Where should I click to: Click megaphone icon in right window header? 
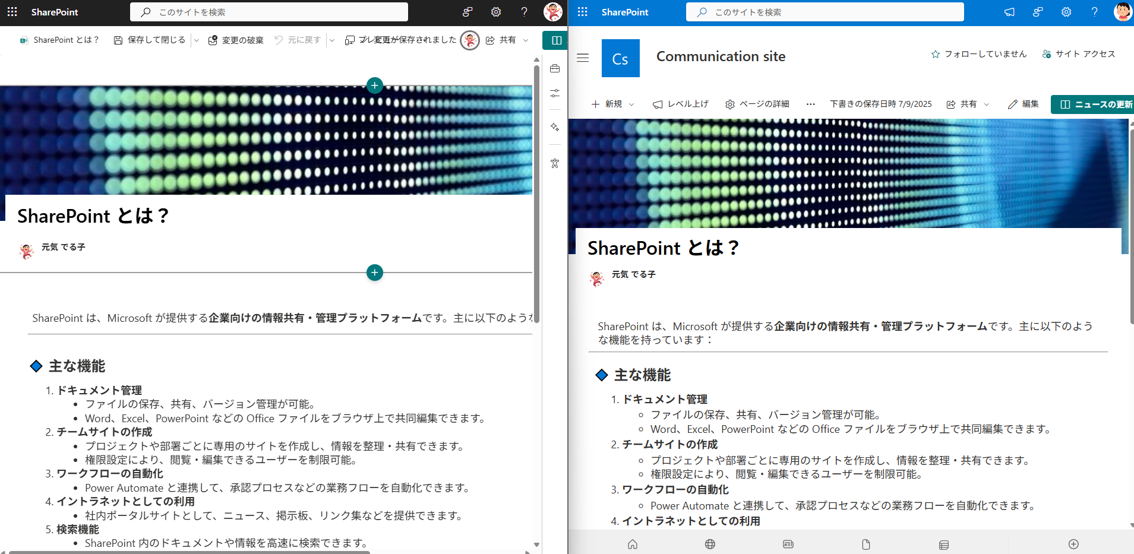pos(1009,12)
